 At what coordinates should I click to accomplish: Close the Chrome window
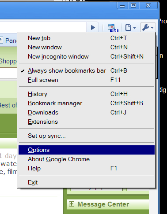pos(148,6)
